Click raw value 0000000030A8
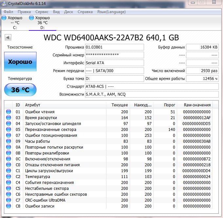223x218 pixels. [x=197, y=141]
